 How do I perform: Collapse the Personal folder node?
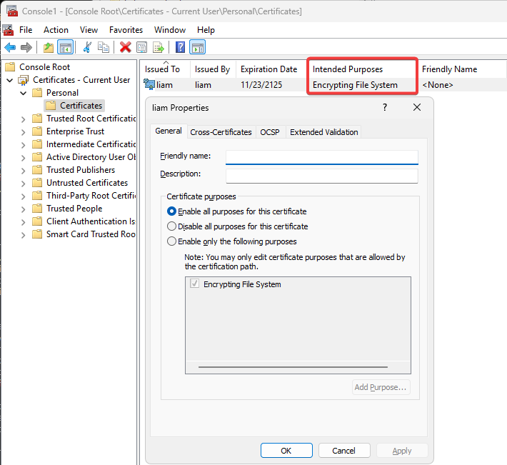tap(24, 93)
